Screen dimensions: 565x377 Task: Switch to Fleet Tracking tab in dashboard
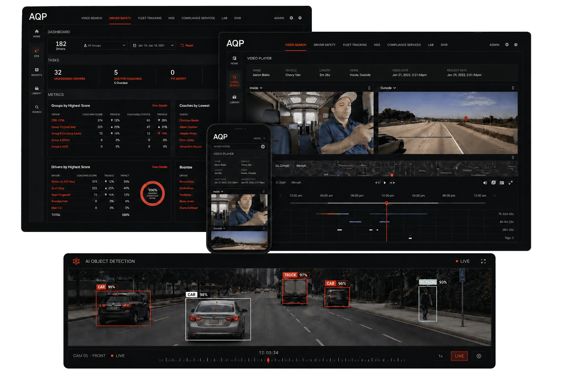coord(150,18)
